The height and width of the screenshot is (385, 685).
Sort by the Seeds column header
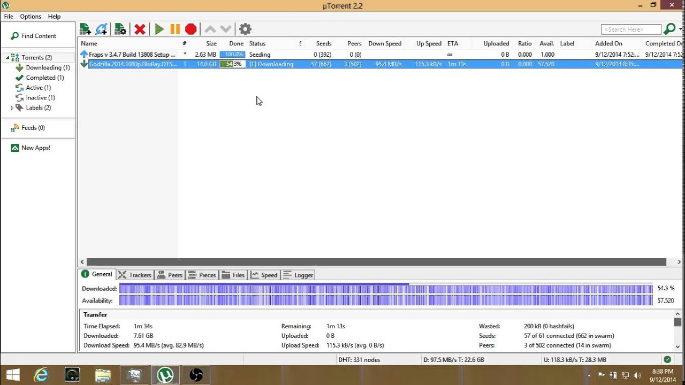323,44
